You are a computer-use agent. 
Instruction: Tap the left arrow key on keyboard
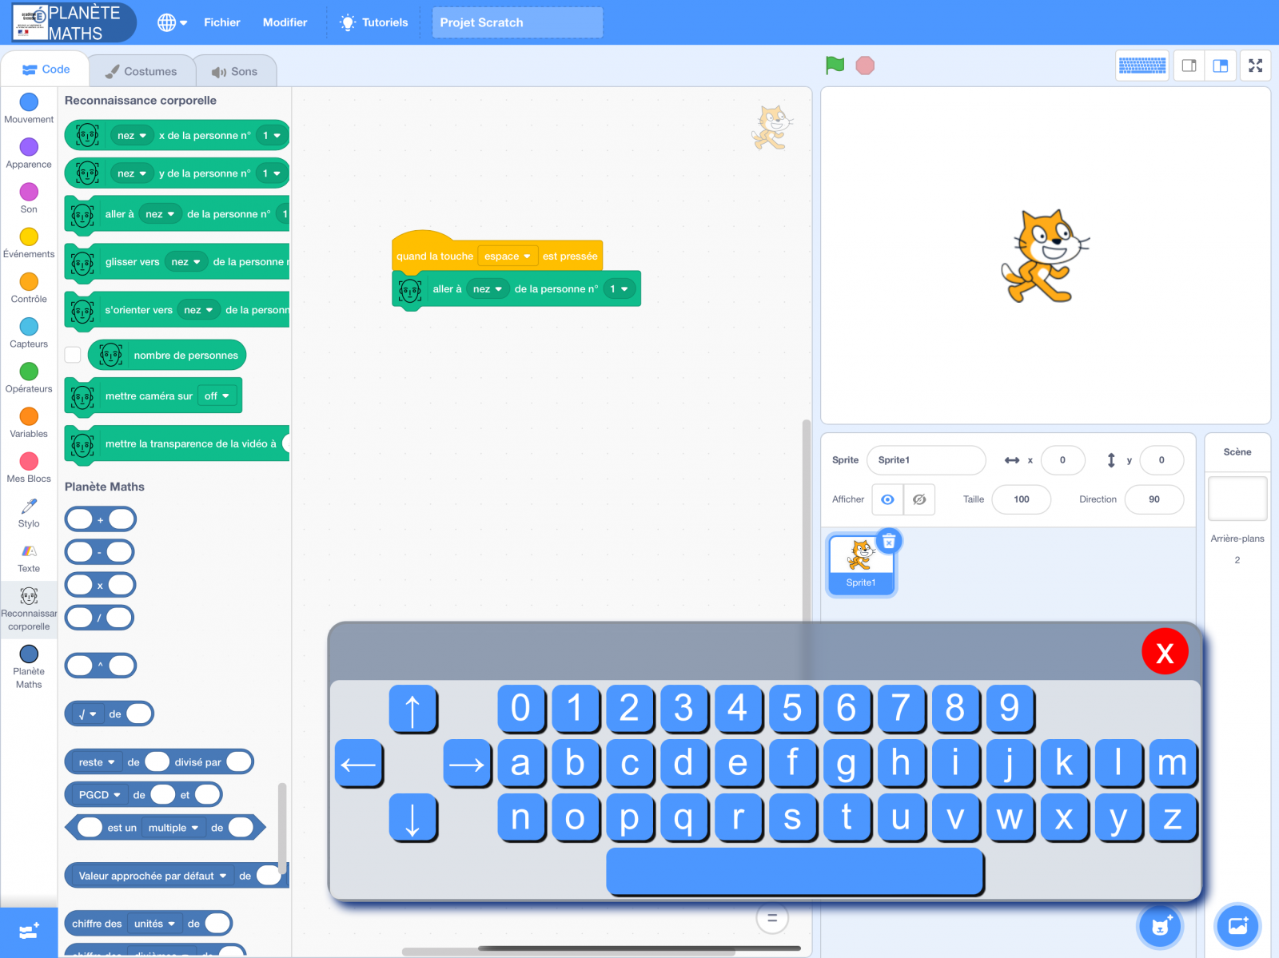359,763
